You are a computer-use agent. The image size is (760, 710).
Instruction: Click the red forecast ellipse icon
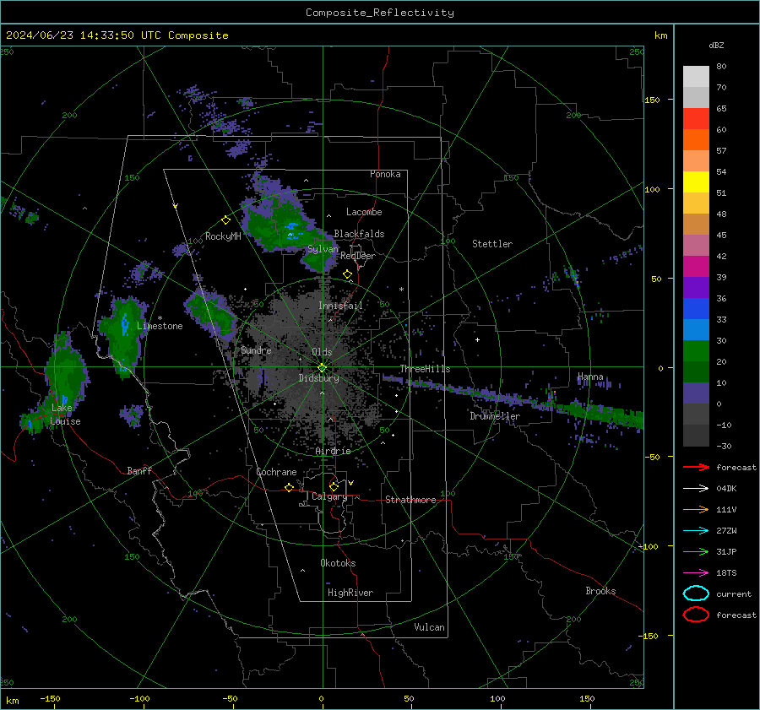(696, 615)
